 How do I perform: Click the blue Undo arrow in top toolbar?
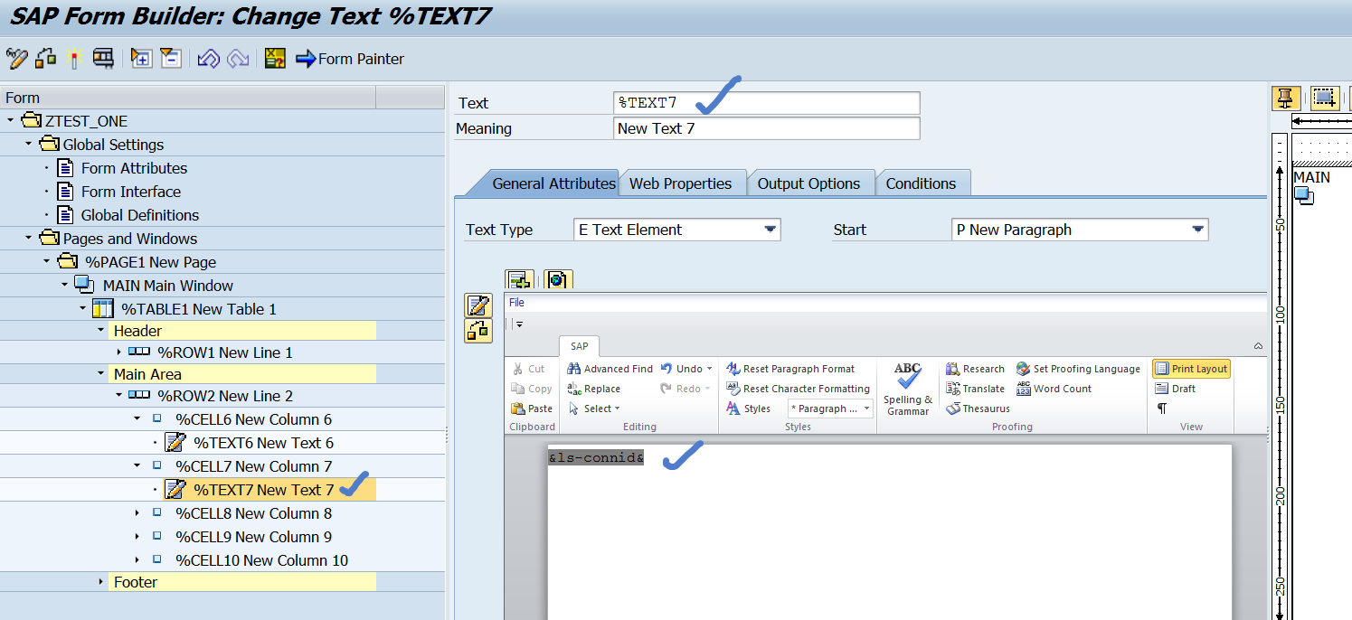(x=209, y=59)
